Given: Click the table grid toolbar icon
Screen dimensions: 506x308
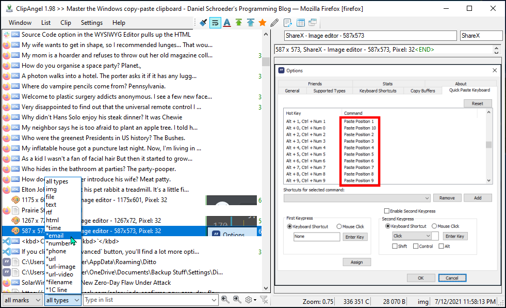Looking at the screenshot, I should [300, 23].
